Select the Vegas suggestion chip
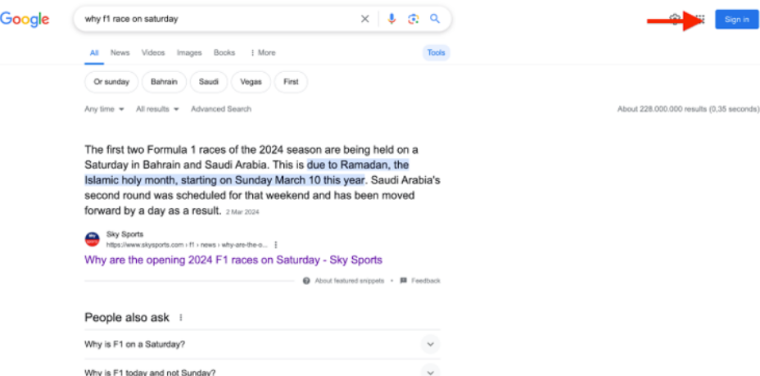Screen dimensions: 760x376 pyautogui.click(x=251, y=82)
